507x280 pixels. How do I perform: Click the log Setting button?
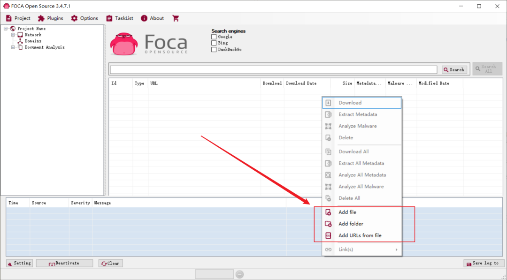pyautogui.click(x=19, y=263)
